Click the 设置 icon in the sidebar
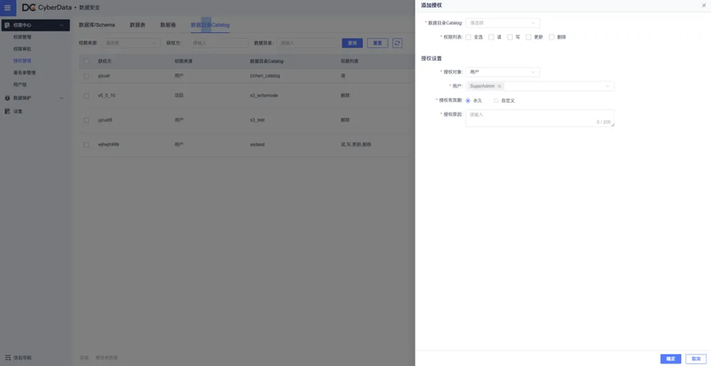711x366 pixels. point(7,111)
